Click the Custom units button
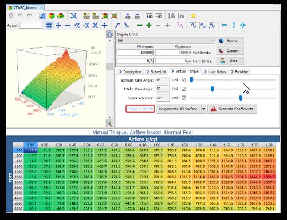 click(230, 51)
